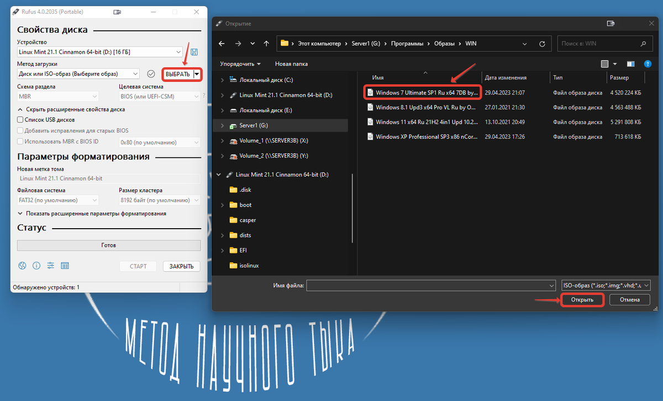Change the view layout icon

[605, 64]
